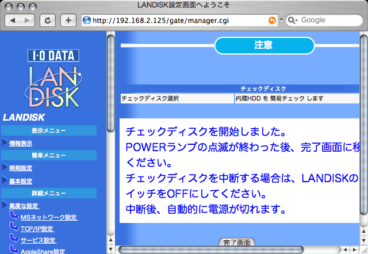Click the sub-arrow icon beside AppleShare設定
This screenshot has height=254, width=368.
(14, 249)
